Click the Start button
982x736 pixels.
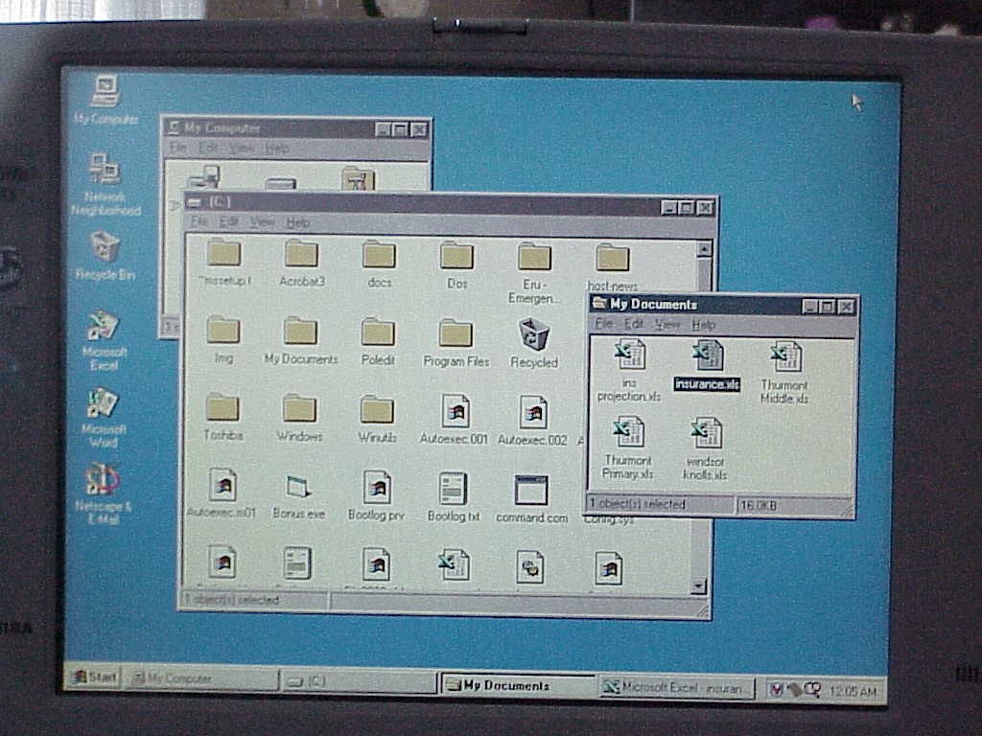pyautogui.click(x=95, y=678)
